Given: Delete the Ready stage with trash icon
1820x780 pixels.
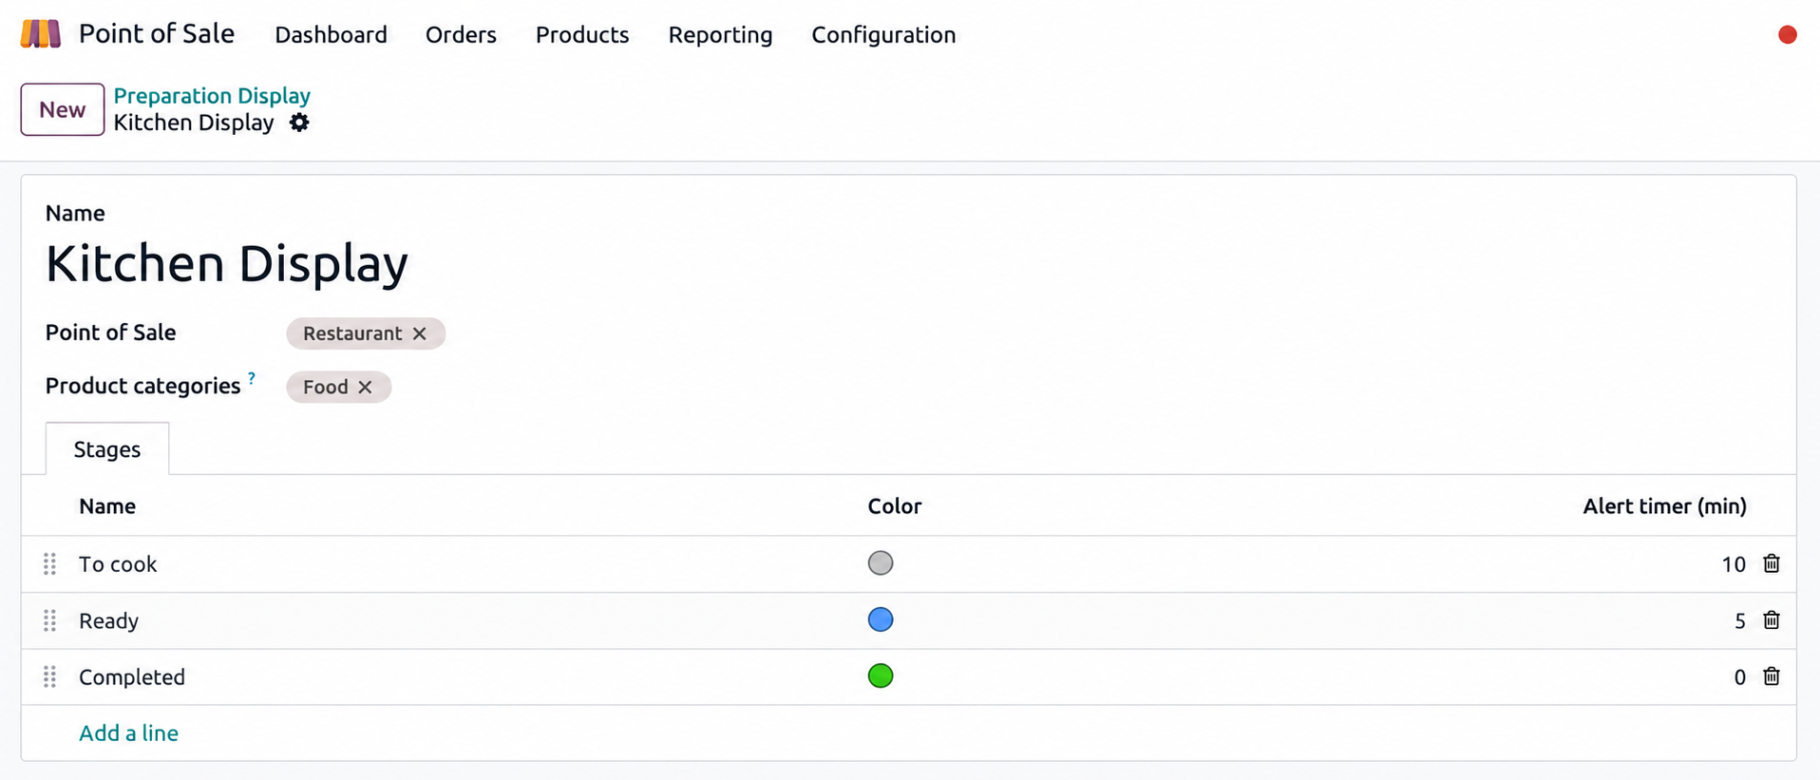Looking at the screenshot, I should tap(1772, 620).
